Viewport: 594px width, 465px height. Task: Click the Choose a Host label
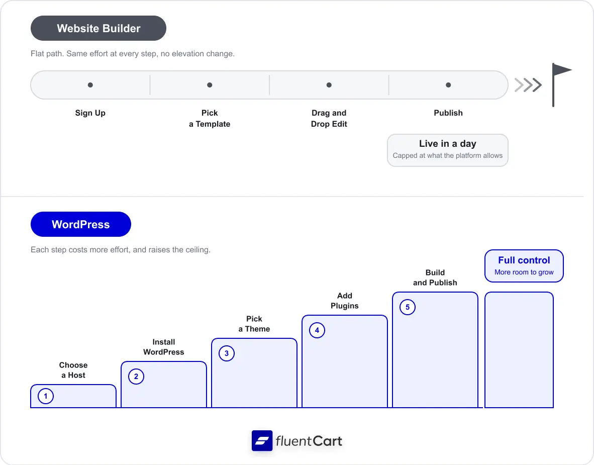[x=73, y=370]
